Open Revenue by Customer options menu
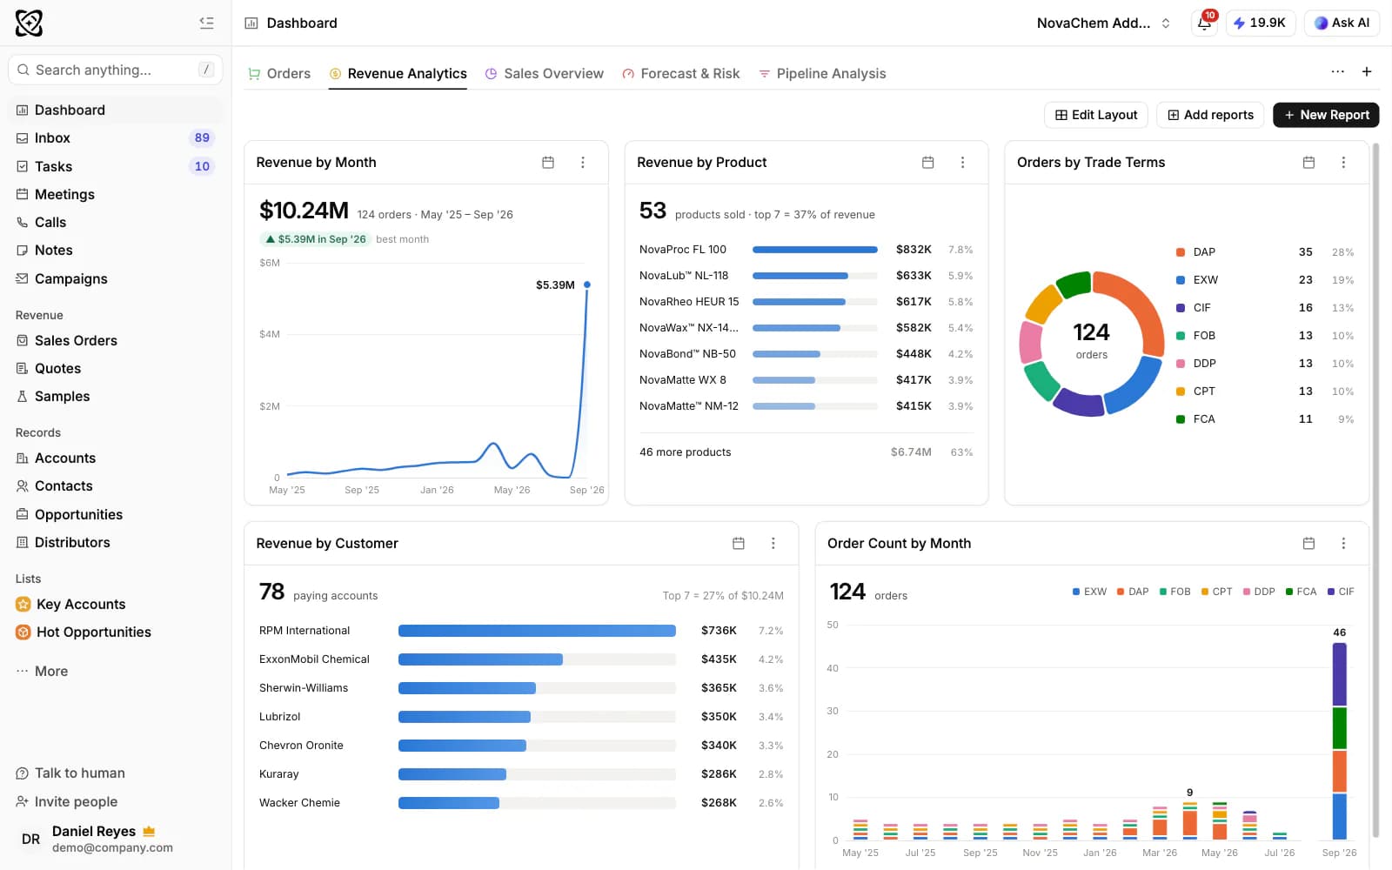 [x=773, y=543]
